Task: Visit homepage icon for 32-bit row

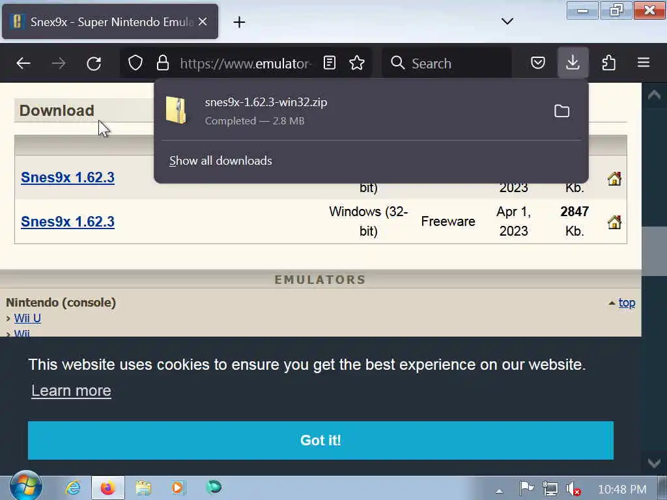Action: pyautogui.click(x=614, y=222)
